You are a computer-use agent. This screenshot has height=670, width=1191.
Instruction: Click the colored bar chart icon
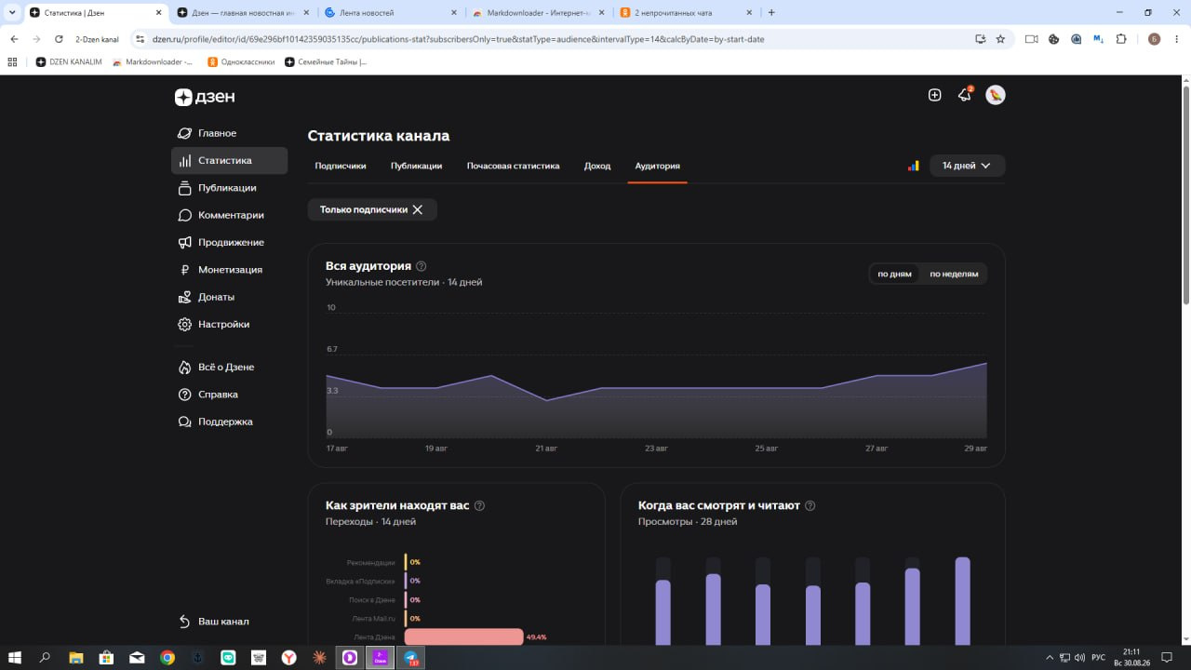click(x=914, y=166)
